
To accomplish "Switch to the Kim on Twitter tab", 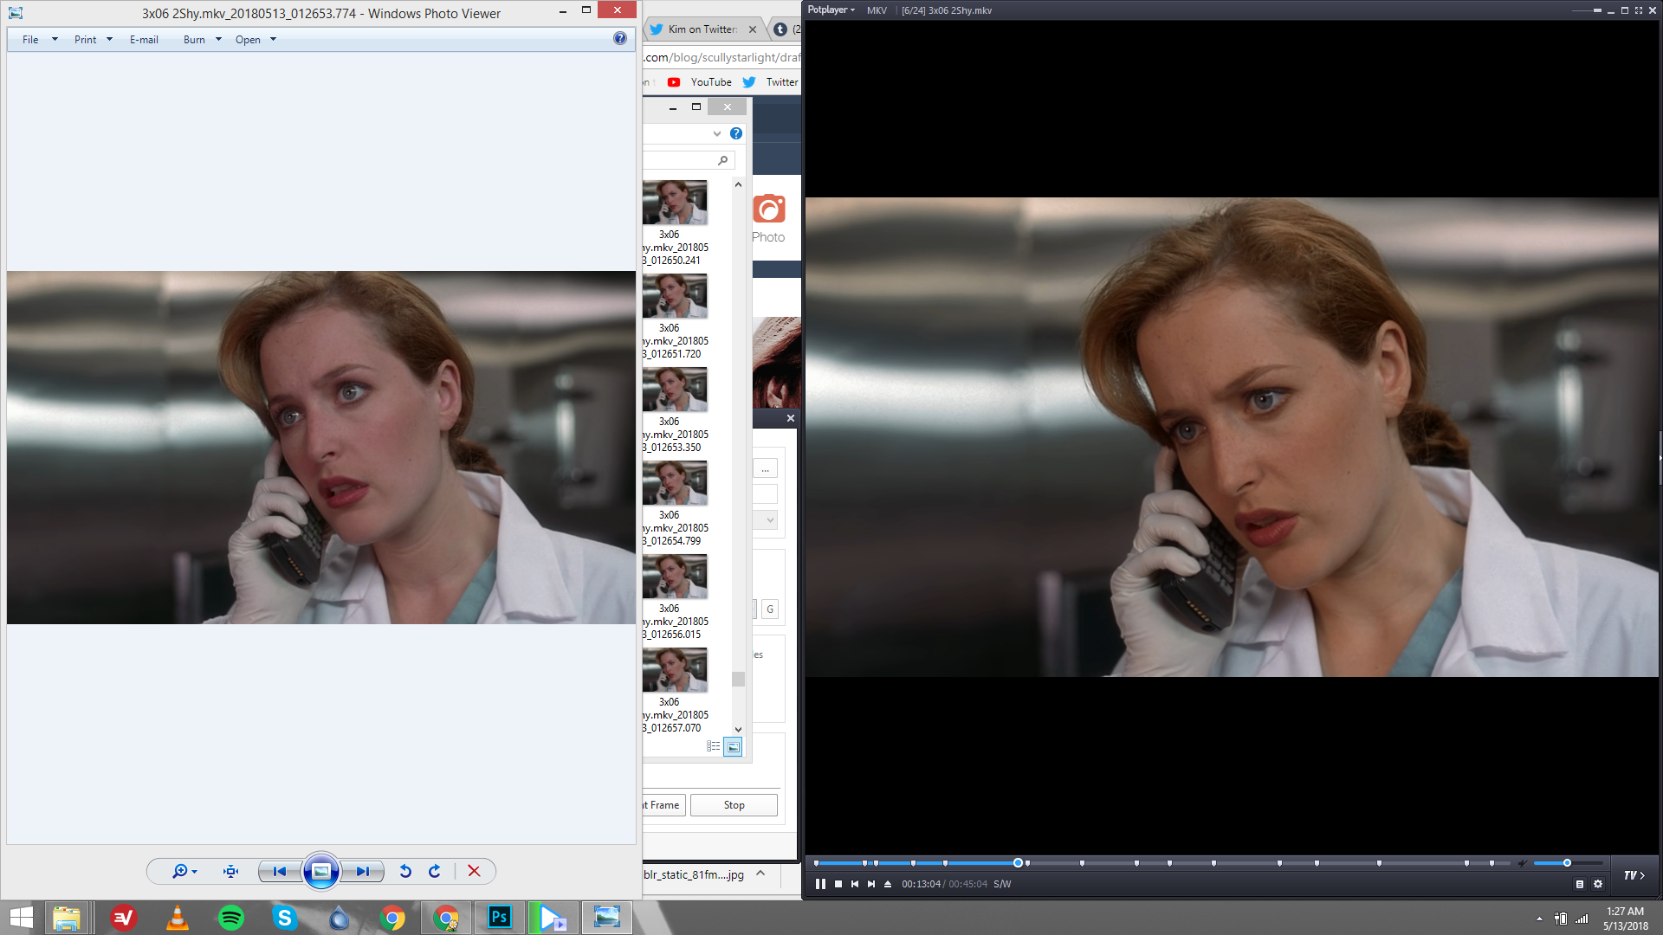I will 703,29.
